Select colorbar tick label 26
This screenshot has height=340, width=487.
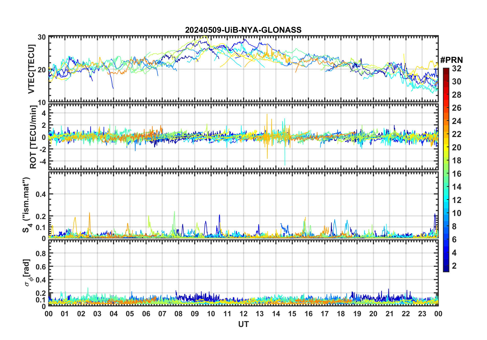(x=457, y=108)
